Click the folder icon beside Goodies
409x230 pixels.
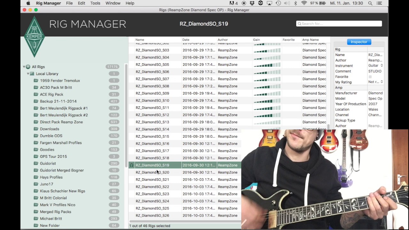click(x=36, y=149)
